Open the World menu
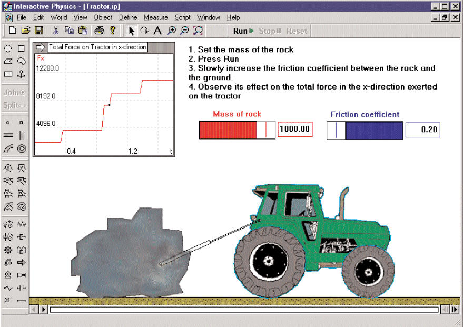 (59, 17)
